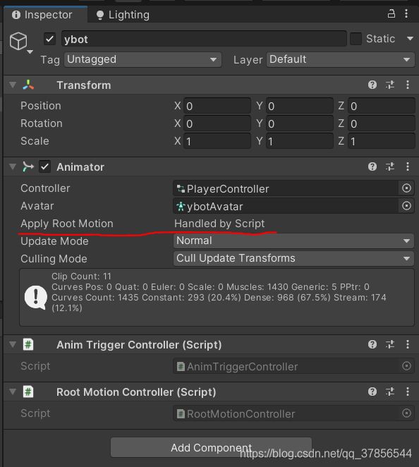The width and height of the screenshot is (419, 467).
Task: Toggle the Static checkbox
Action: pyautogui.click(x=356, y=39)
